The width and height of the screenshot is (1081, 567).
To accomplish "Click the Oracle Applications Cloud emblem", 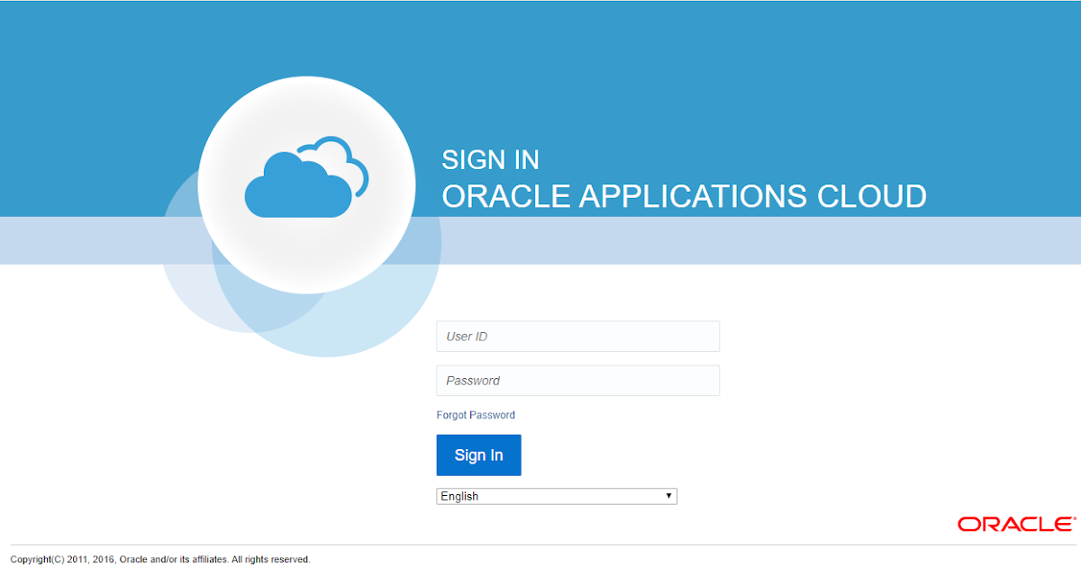I will [x=306, y=183].
